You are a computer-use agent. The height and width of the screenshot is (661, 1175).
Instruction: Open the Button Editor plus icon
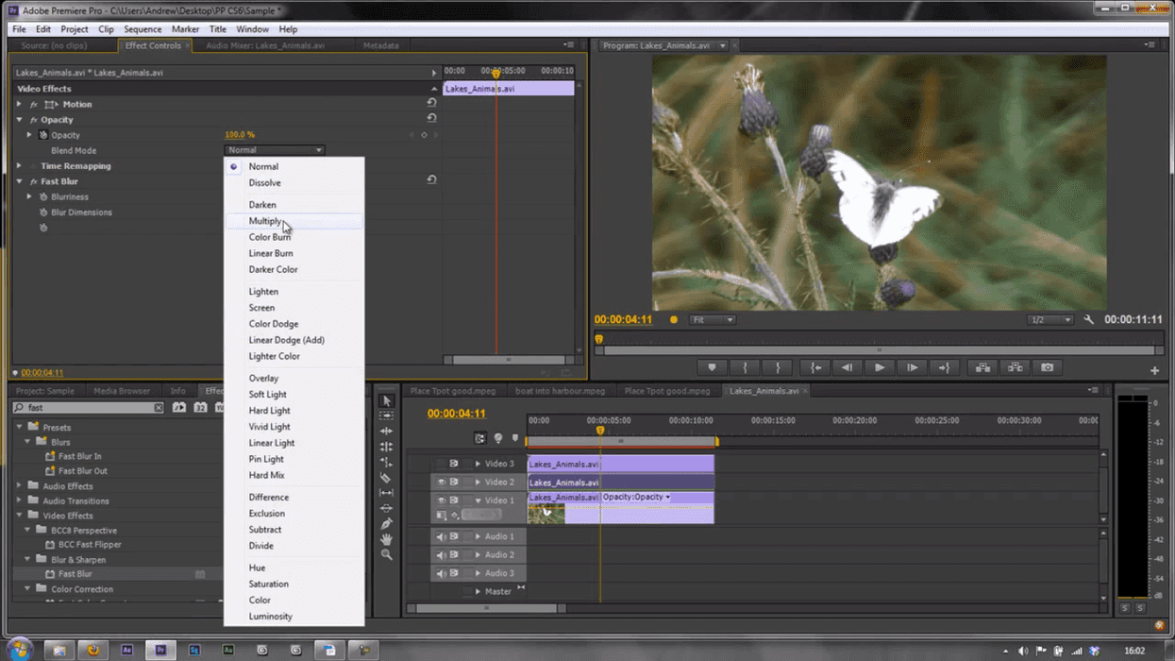pyautogui.click(x=1154, y=371)
